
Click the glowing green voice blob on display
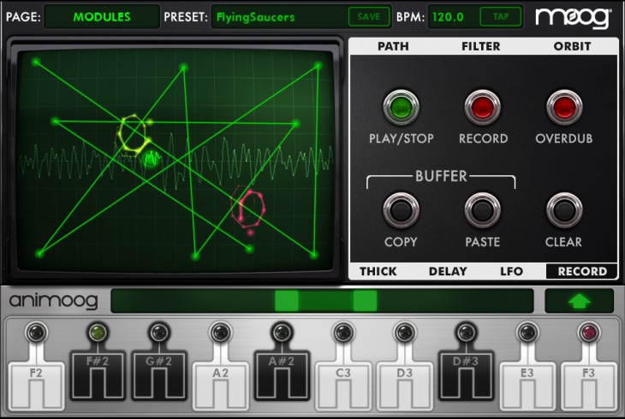tap(152, 159)
